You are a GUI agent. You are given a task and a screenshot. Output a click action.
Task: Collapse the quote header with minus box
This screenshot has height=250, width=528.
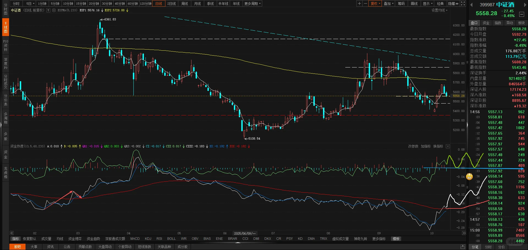521,14
